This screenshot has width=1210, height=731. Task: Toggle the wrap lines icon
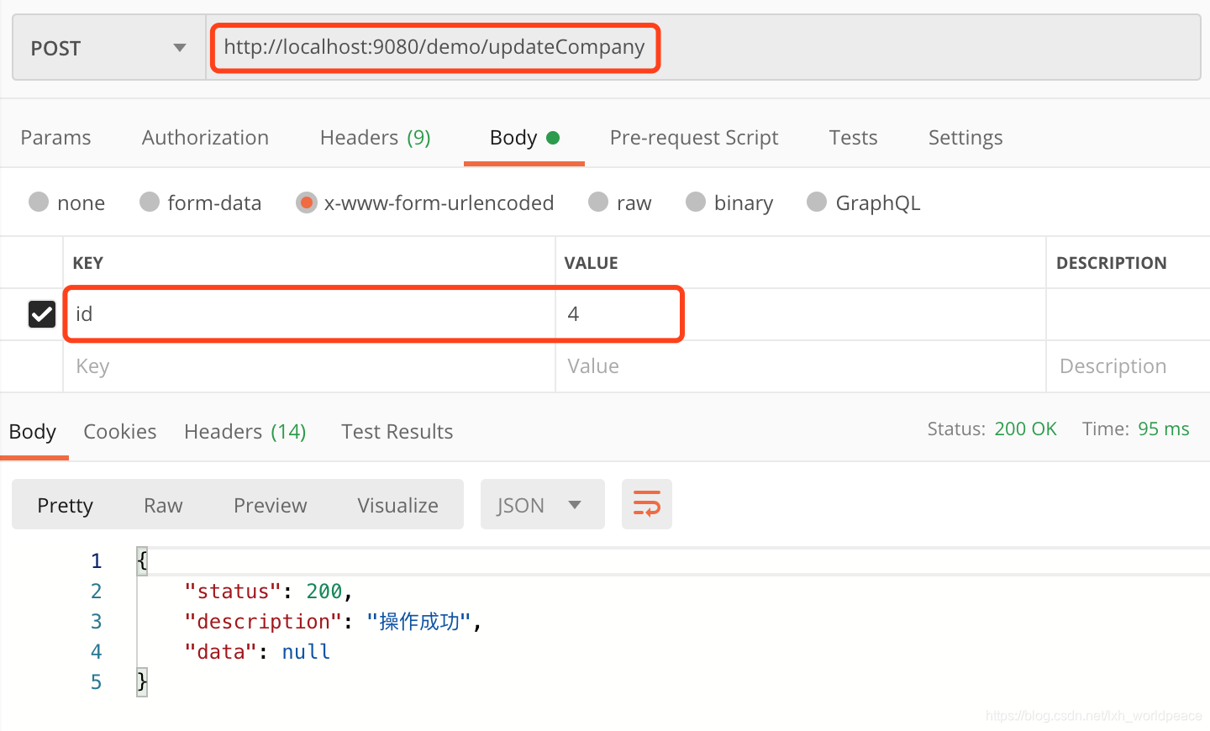pyautogui.click(x=646, y=505)
